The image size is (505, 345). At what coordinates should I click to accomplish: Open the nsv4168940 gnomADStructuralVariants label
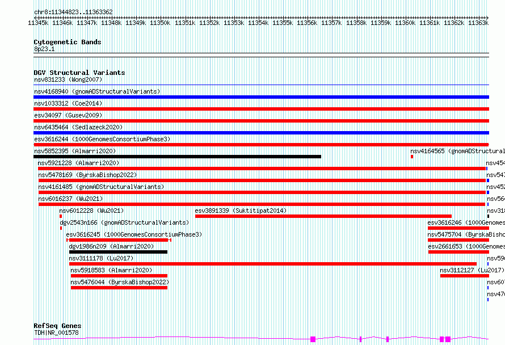coord(97,91)
